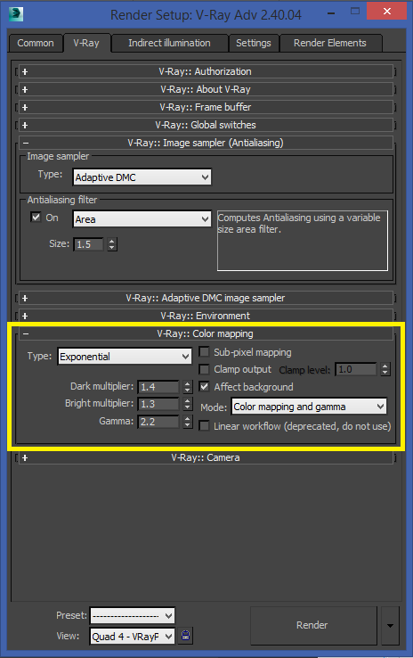The image size is (413, 658).
Task: Click the Gamma spinner arrows
Action: coord(188,422)
